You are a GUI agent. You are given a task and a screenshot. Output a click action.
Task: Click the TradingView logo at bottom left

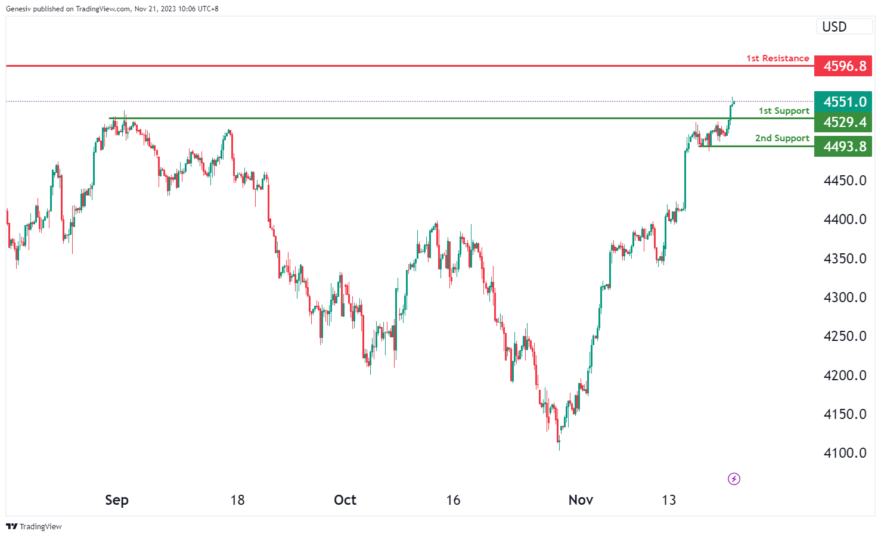pyautogui.click(x=34, y=526)
